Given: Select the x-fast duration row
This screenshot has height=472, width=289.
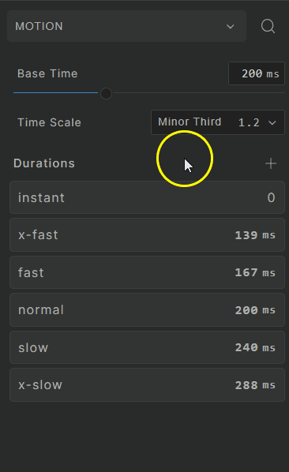Looking at the screenshot, I should pos(147,234).
